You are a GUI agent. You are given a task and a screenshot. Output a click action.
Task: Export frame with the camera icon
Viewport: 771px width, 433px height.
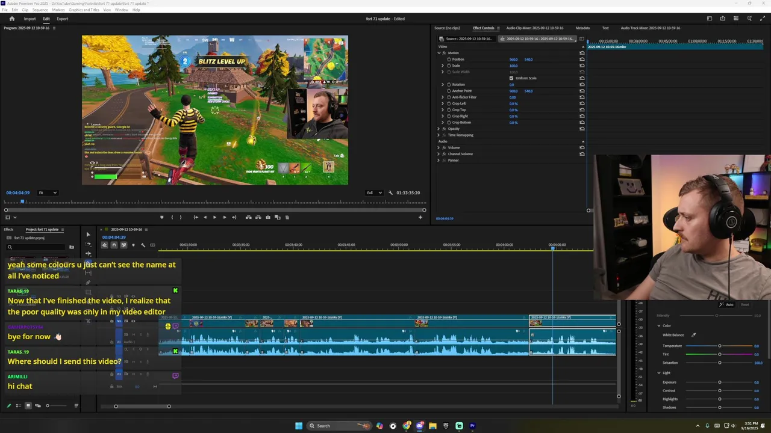coord(268,217)
